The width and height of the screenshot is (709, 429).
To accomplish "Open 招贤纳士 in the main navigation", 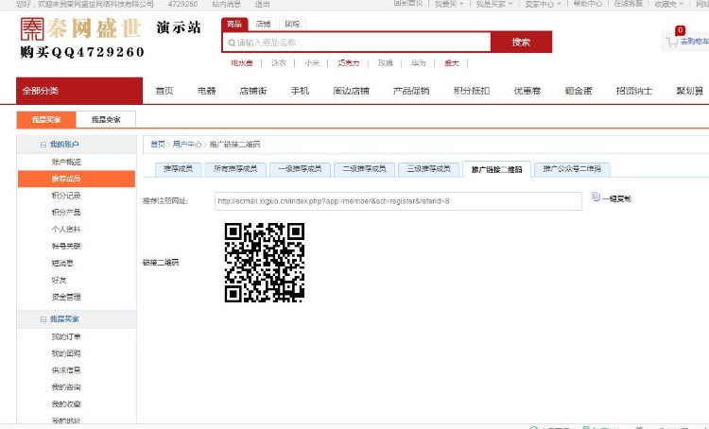I will [634, 91].
